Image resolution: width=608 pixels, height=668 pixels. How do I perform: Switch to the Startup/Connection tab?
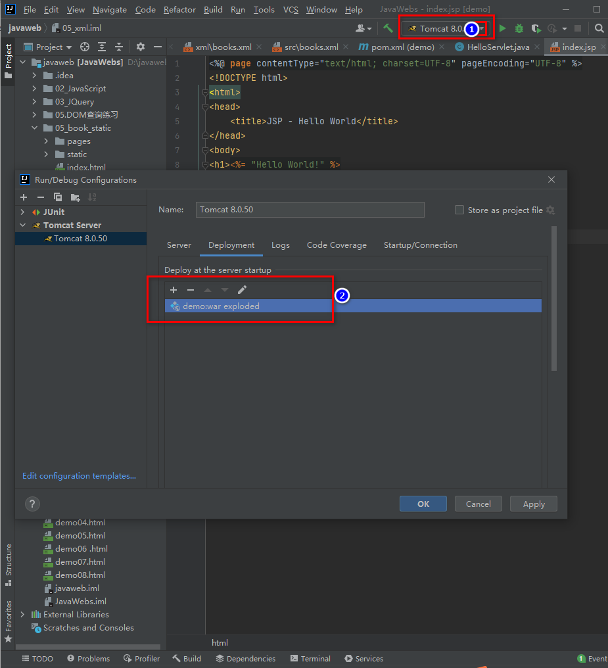[x=420, y=245]
